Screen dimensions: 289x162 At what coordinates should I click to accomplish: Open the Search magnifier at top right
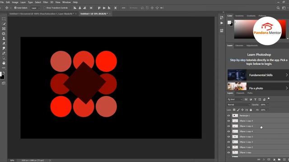278,8
